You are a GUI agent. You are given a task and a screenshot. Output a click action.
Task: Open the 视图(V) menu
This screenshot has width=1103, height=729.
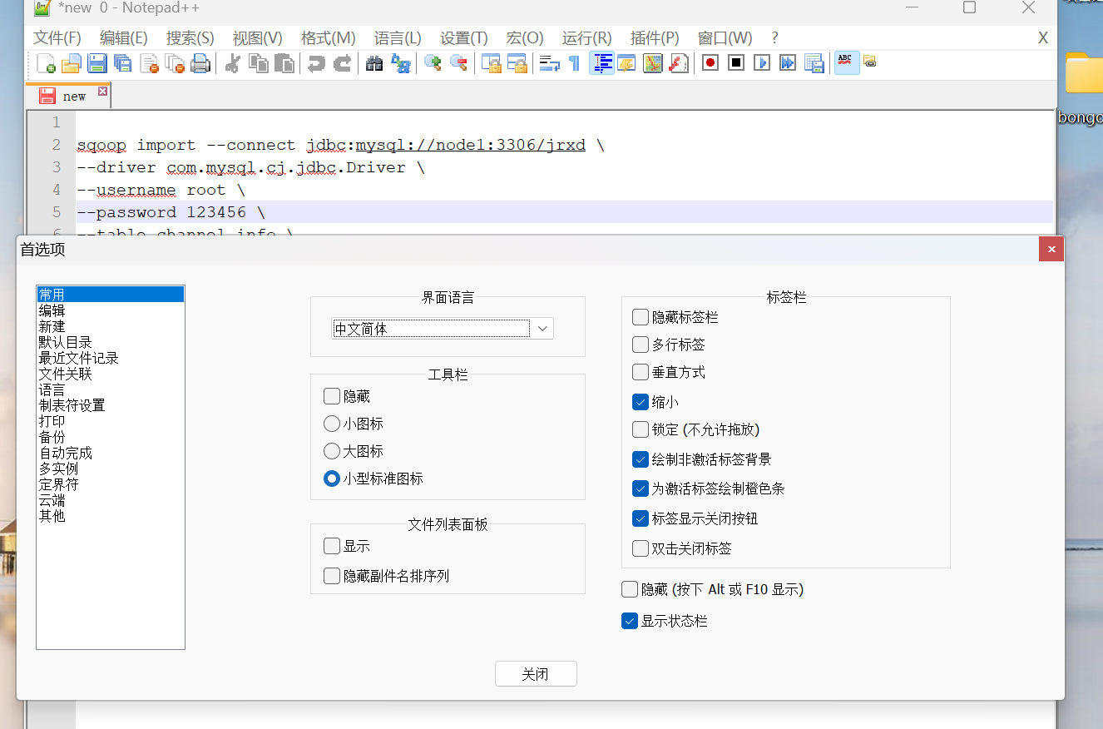[257, 38]
